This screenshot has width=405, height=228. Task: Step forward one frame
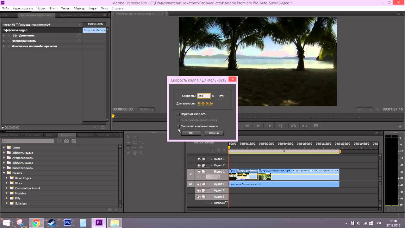269,126
